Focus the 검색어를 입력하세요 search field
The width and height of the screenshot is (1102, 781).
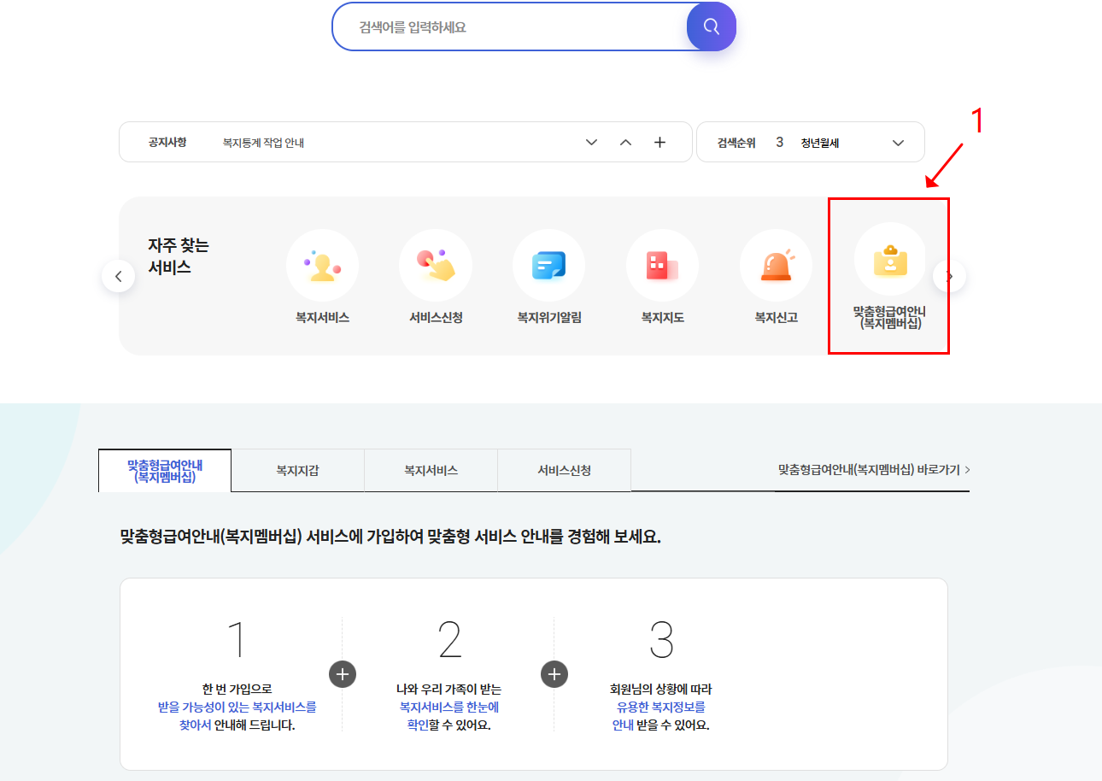coord(510,27)
